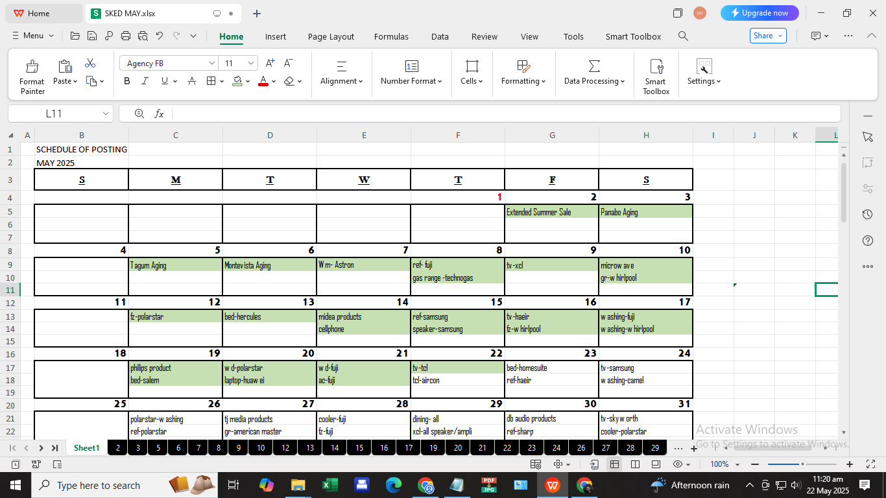Viewport: 886px width, 498px height.
Task: Collapse the ribbon with the chevron
Action: (x=872, y=36)
